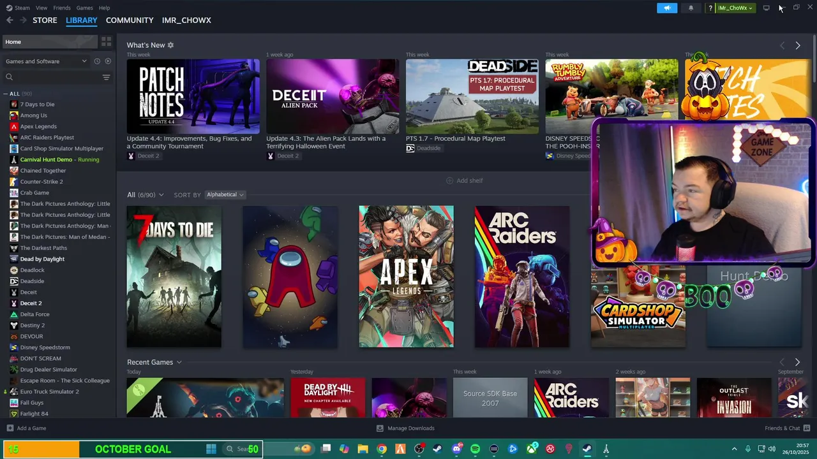Open the advanced filter options icon

(x=106, y=77)
